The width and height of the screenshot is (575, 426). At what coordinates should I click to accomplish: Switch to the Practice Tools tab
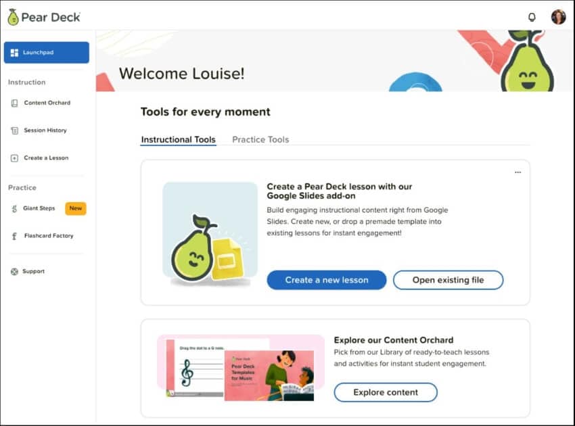click(260, 140)
